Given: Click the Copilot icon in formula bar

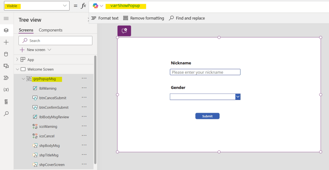Looking at the screenshot, I should pyautogui.click(x=96, y=6).
